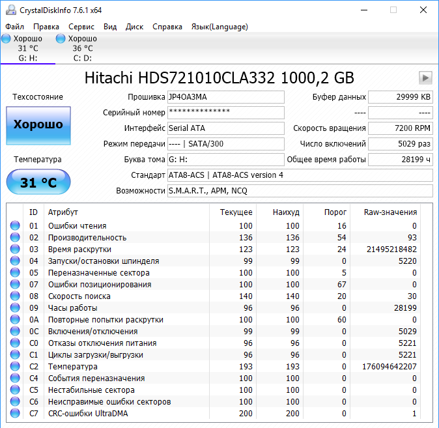Open the Справка menu
The width and height of the screenshot is (439, 428).
(x=167, y=27)
